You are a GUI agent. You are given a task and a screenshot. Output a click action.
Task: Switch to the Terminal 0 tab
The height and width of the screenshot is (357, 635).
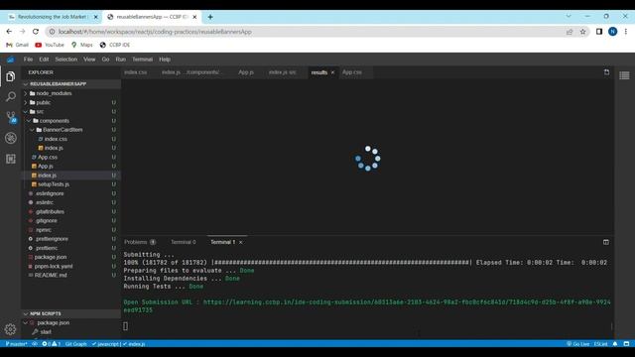(x=183, y=242)
